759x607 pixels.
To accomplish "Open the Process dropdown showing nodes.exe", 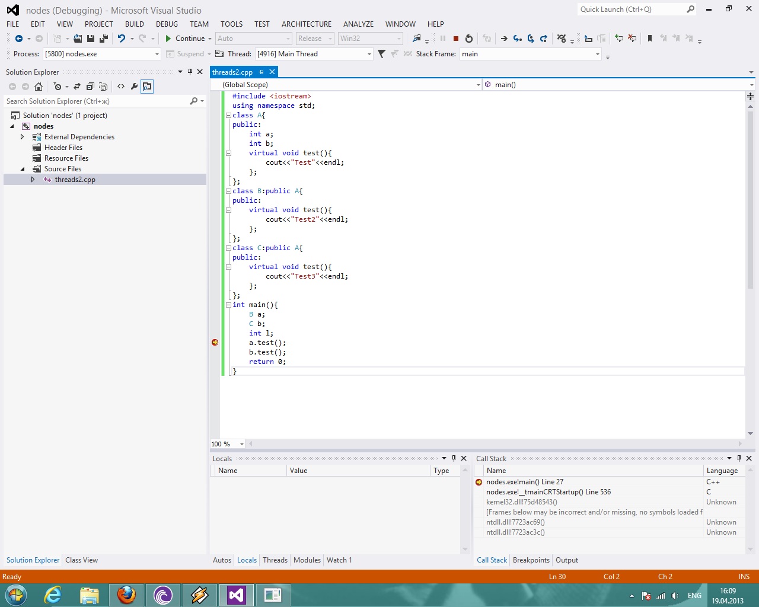I will pos(157,53).
